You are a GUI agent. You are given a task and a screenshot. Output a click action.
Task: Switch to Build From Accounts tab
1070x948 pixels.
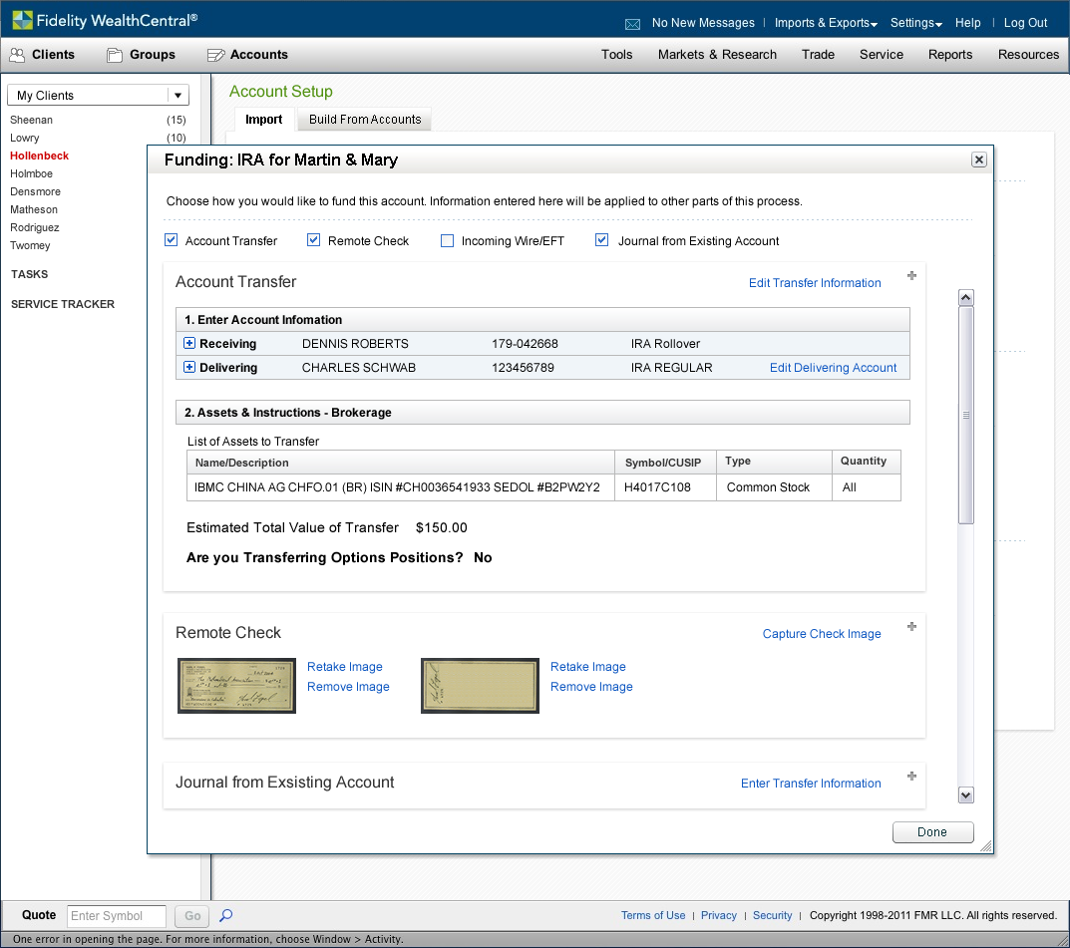365,120
